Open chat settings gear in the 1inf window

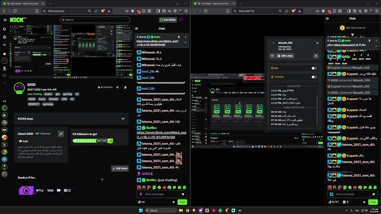364,202
